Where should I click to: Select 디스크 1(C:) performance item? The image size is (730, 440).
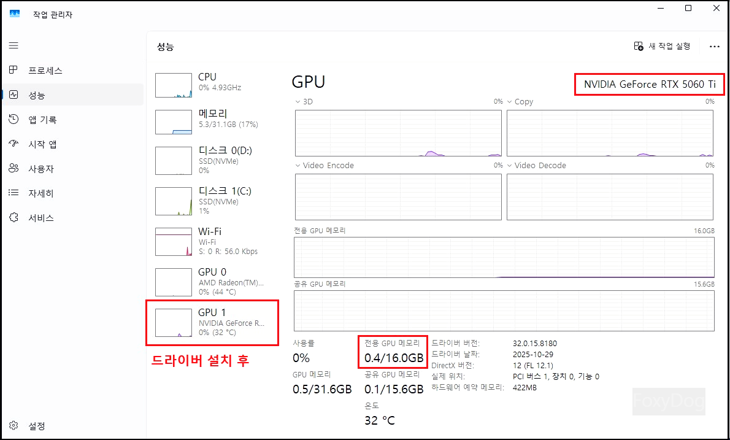point(213,201)
